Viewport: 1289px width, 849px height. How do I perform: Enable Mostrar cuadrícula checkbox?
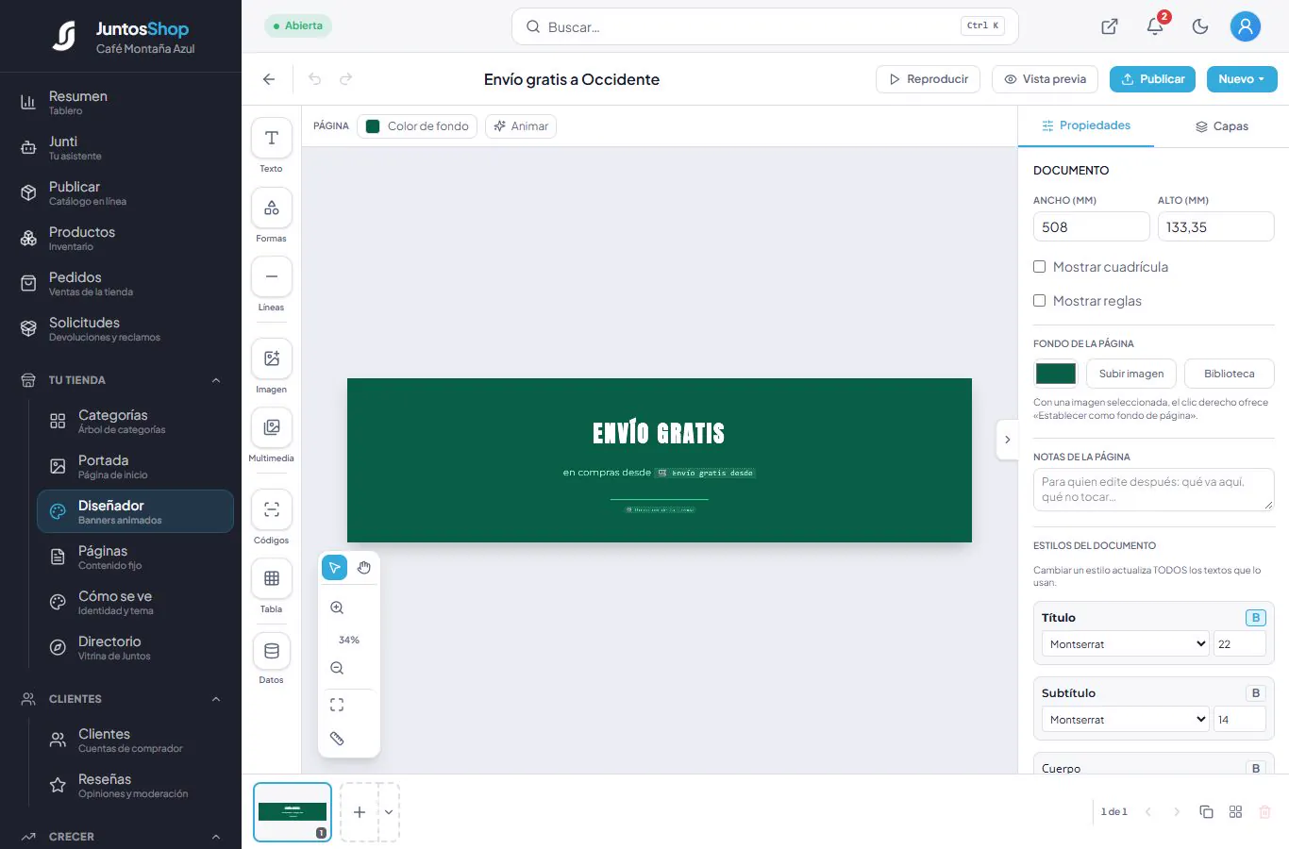(1040, 267)
